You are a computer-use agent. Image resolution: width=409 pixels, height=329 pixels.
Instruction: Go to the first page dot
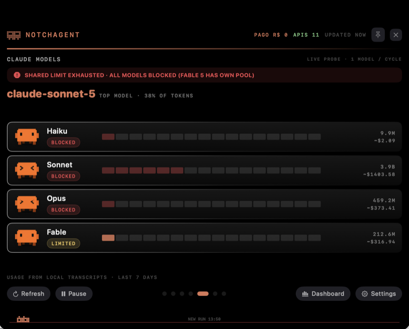165,294
